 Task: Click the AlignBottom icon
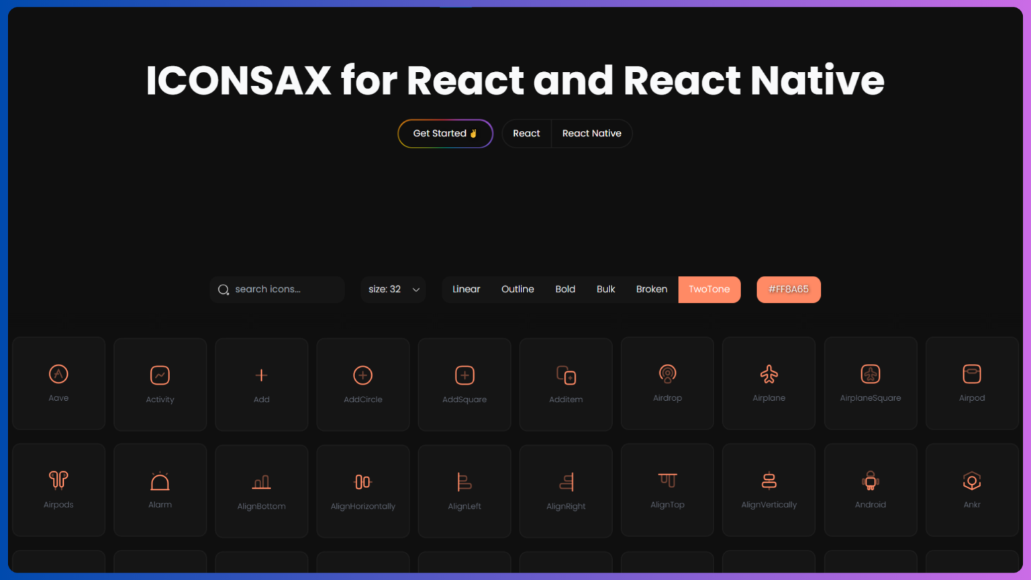coord(261,490)
